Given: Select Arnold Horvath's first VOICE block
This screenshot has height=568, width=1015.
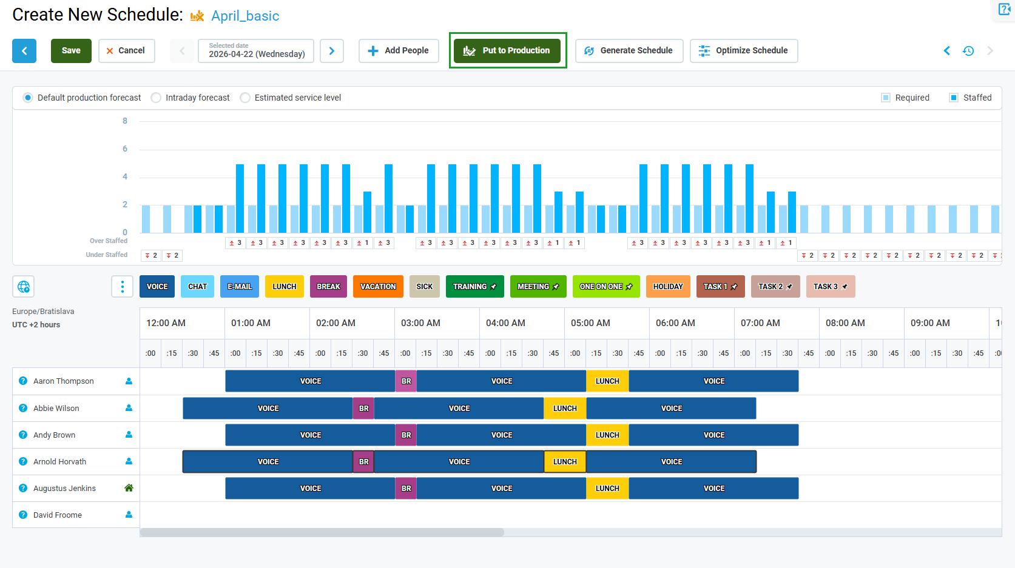Looking at the screenshot, I should 268,462.
